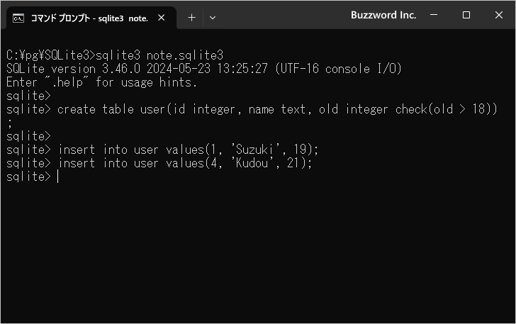Viewport: 516px width, 324px height.
Task: Click the SQLite version 3.46.0 line
Action: pyautogui.click(x=204, y=69)
